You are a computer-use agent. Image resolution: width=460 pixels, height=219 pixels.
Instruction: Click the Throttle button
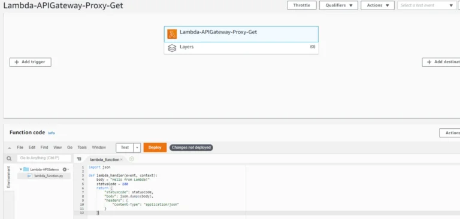coord(302,5)
